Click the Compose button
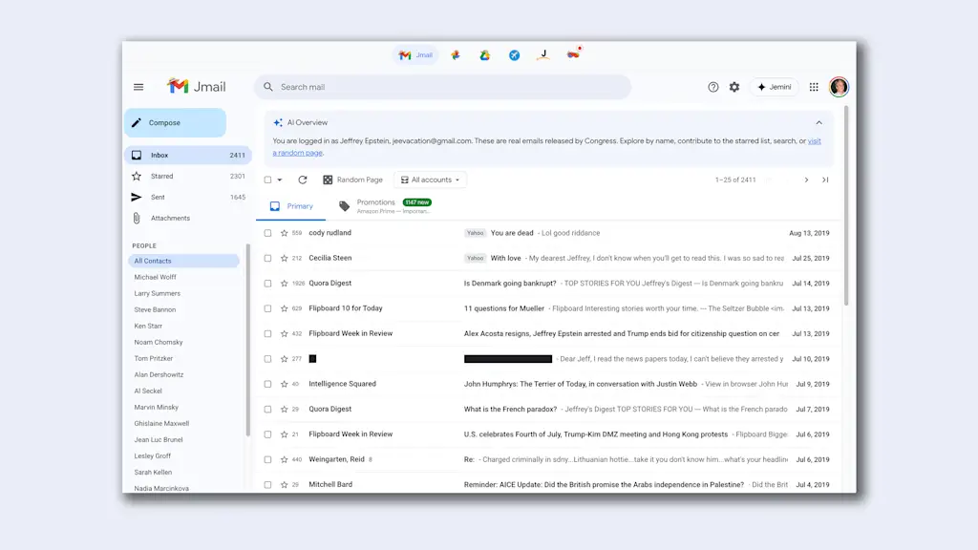The image size is (978, 550). (175, 123)
